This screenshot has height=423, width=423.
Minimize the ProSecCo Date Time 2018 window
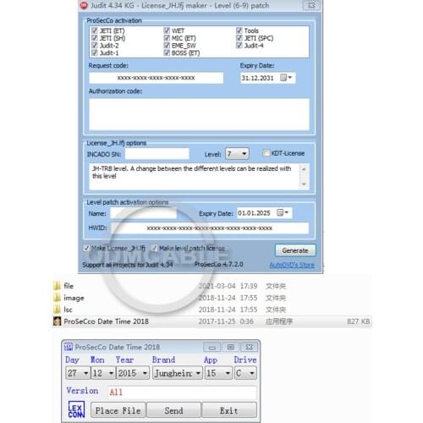coord(212,347)
